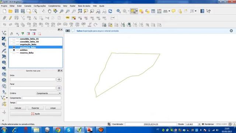Viewport: 236px width, 133px height.
Task: Click the filter legend green funnel icon
Action: point(23,34)
